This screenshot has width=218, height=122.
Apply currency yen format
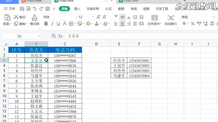pos(184,24)
